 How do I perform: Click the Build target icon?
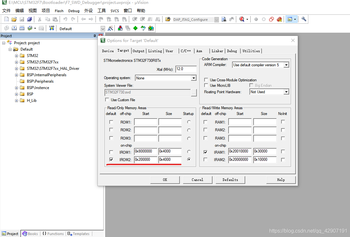pyautogui.click(x=14, y=28)
